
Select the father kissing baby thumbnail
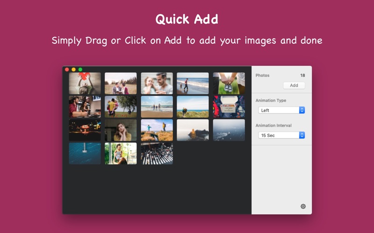coord(157,83)
